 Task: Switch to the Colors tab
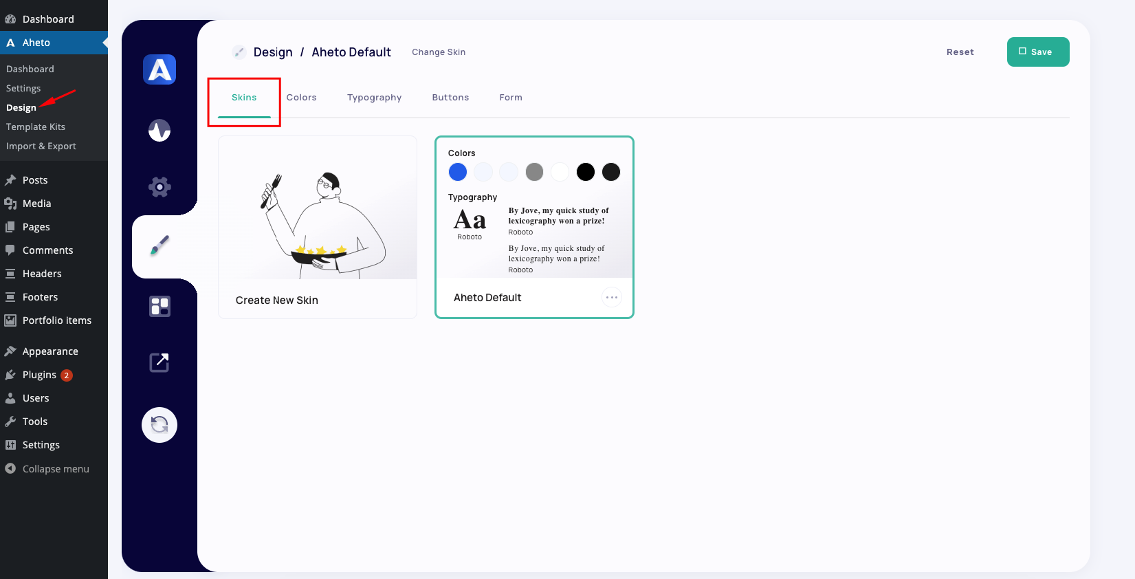[302, 98]
